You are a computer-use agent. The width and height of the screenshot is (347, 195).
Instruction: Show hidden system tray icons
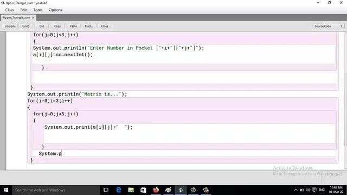(x=295, y=190)
